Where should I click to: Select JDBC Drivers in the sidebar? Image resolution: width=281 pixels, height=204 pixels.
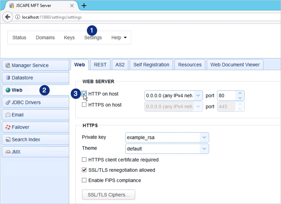tap(35, 102)
